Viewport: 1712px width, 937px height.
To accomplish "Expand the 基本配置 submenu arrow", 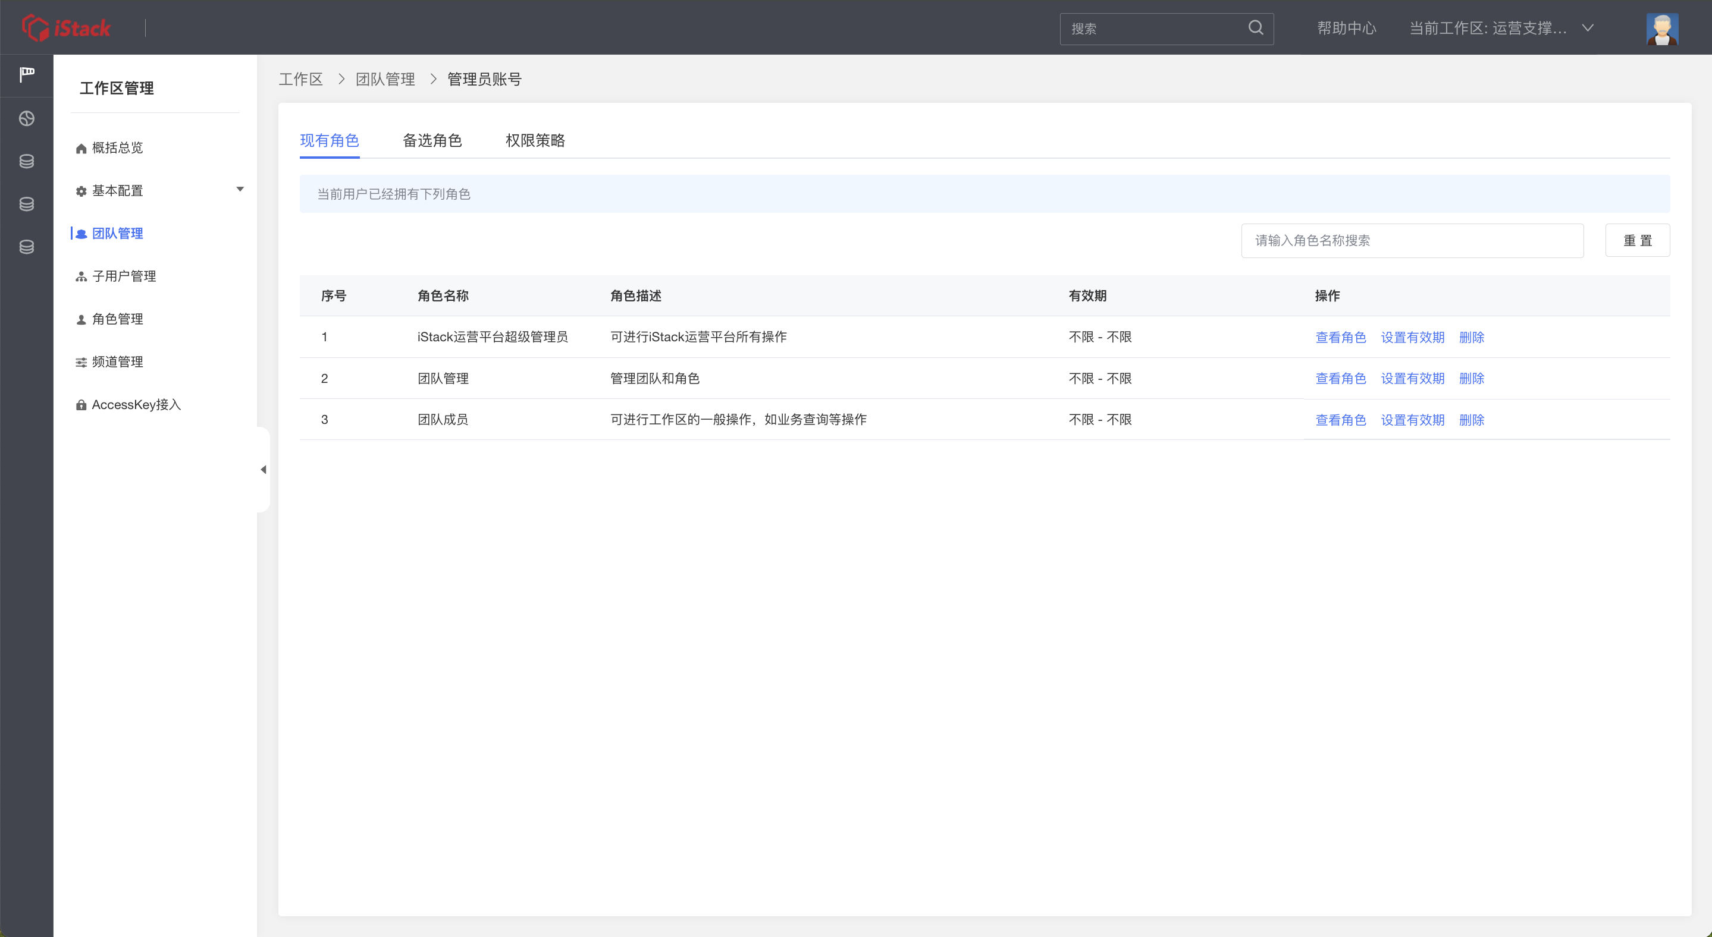I will [240, 189].
